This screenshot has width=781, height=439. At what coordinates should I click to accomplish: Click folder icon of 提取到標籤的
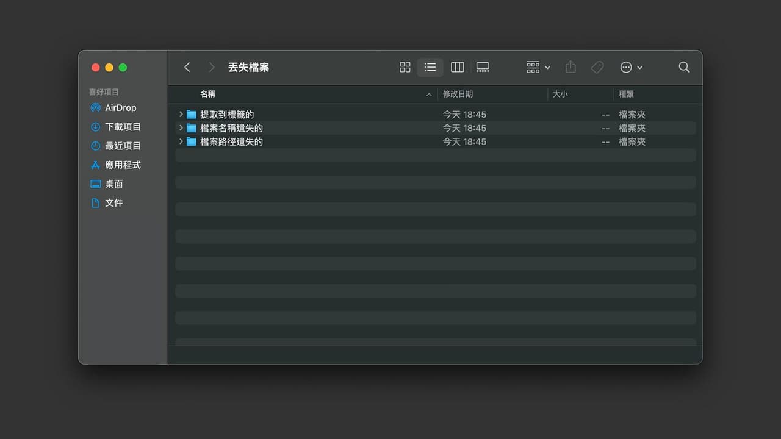[x=192, y=114]
